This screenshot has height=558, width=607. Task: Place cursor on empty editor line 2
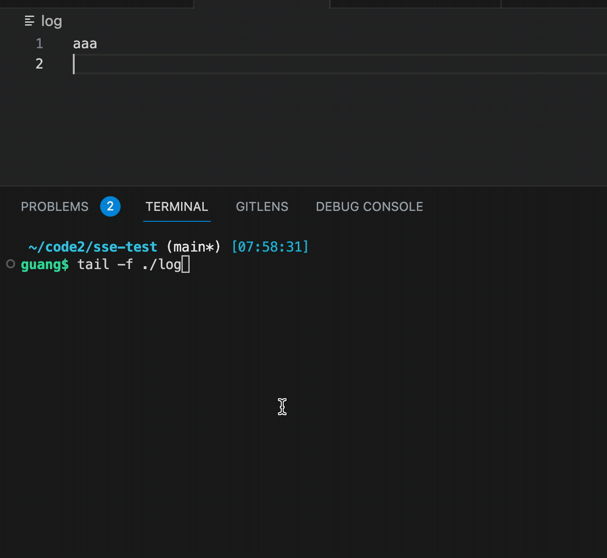tap(284, 64)
